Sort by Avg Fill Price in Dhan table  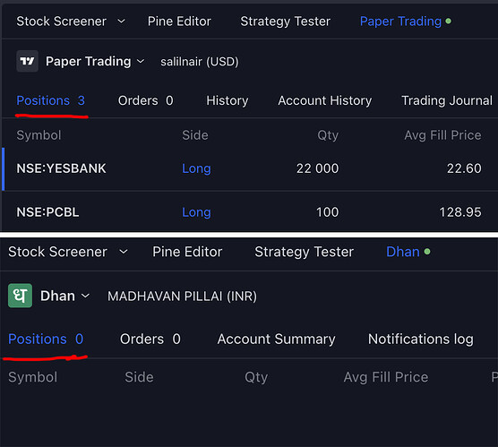(386, 377)
